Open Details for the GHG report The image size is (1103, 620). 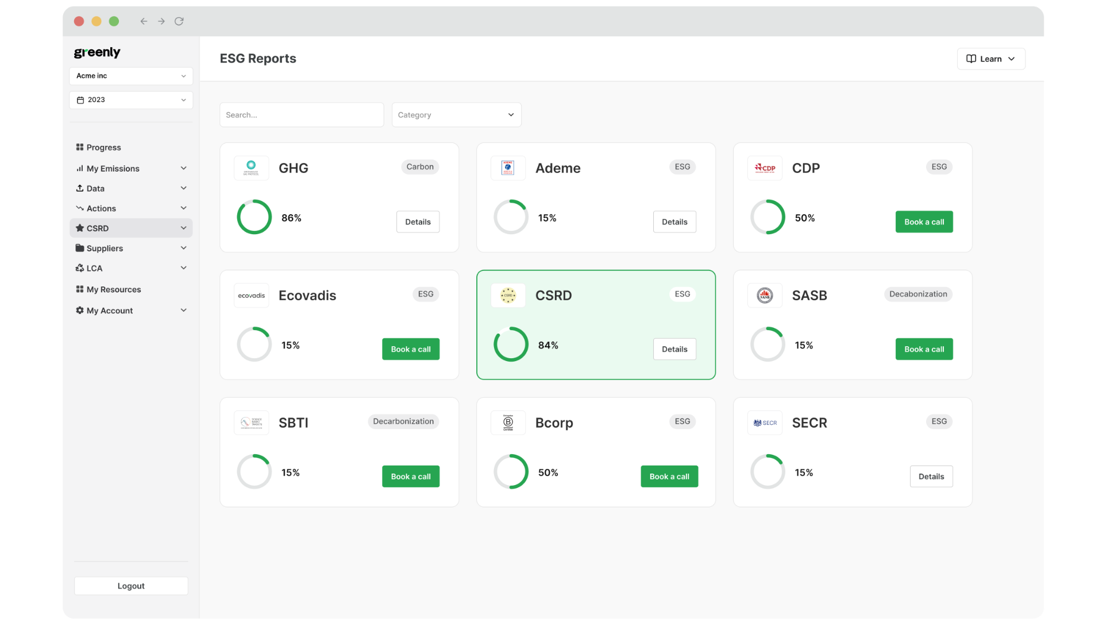(x=418, y=222)
